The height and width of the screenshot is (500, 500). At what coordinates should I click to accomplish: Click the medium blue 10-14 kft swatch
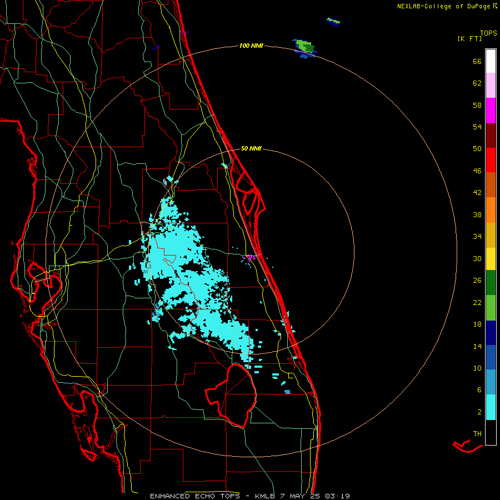pos(491,357)
